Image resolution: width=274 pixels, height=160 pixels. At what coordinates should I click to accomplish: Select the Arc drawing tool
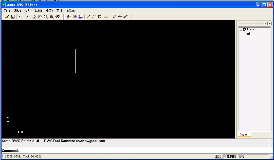click(94, 17)
